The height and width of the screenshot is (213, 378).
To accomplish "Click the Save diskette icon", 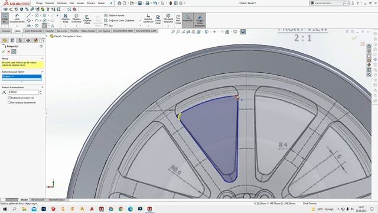I will [139, 3].
